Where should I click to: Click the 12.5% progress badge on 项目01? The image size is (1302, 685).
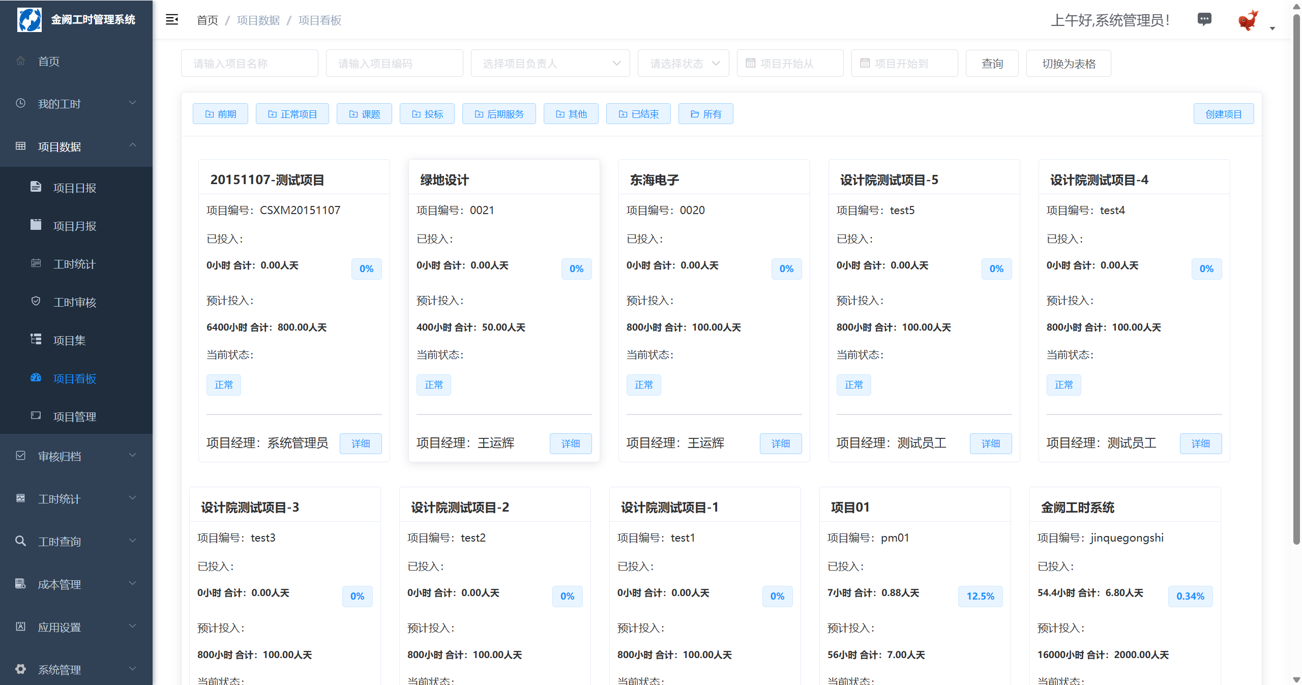980,597
